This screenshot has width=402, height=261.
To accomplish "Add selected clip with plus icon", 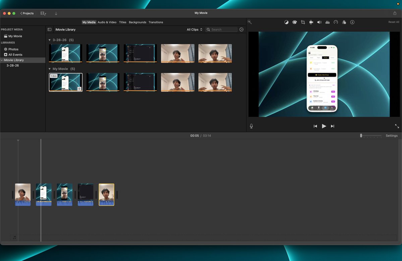I will [79, 89].
